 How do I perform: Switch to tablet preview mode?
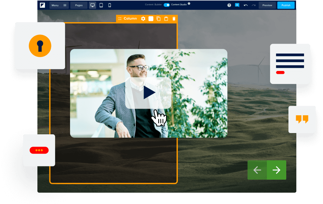[x=101, y=5]
